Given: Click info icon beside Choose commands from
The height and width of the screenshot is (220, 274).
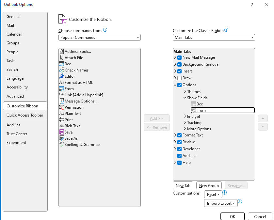Looking at the screenshot, I should [x=105, y=30].
